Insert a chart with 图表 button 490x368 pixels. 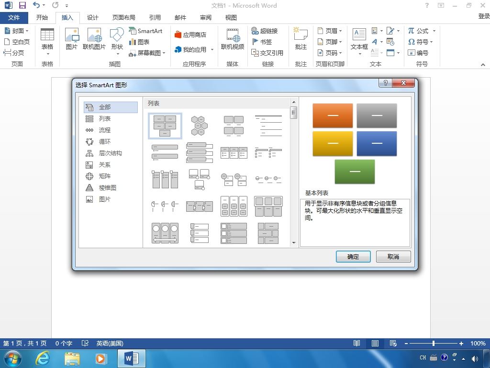click(139, 42)
